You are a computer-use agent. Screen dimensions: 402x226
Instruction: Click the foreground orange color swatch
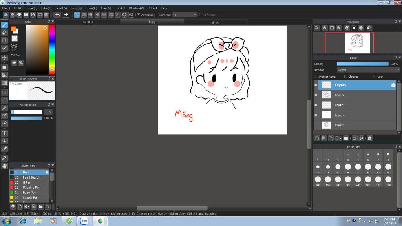point(14,29)
